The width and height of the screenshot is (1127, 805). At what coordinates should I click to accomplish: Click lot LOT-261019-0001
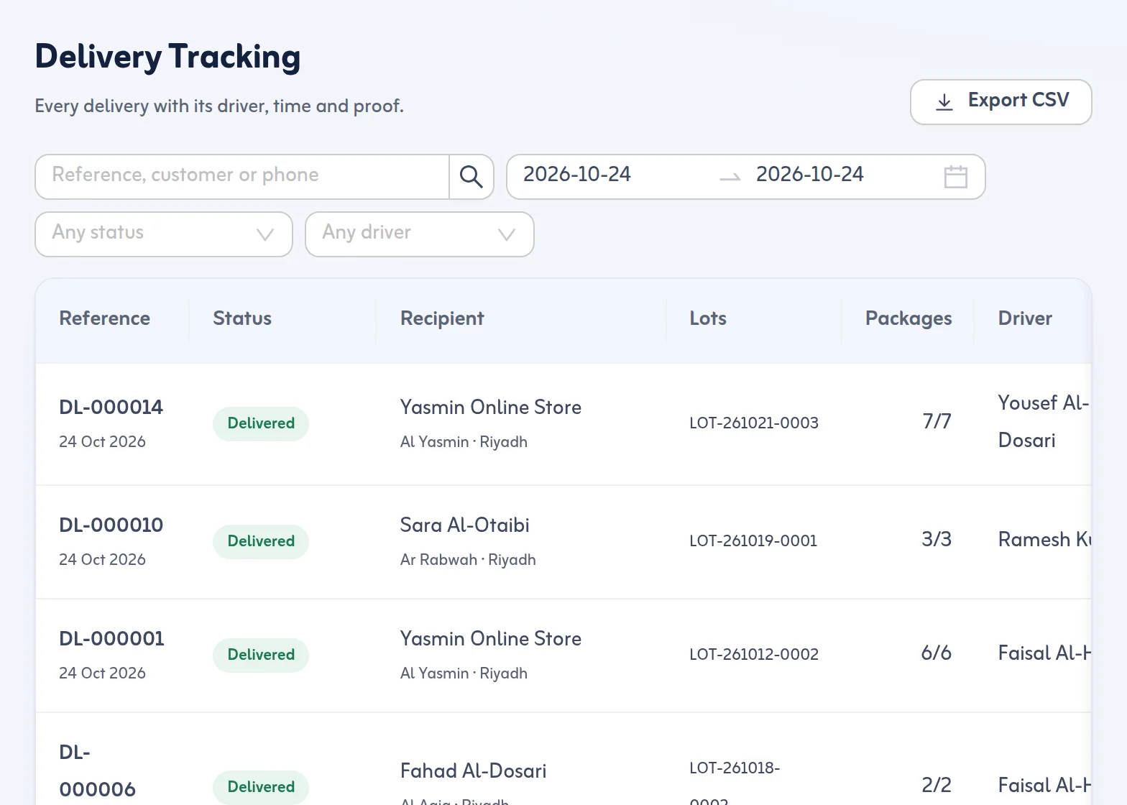click(753, 541)
